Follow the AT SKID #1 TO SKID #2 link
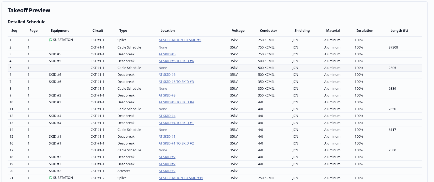This screenshot has width=434, height=182. pos(176,143)
